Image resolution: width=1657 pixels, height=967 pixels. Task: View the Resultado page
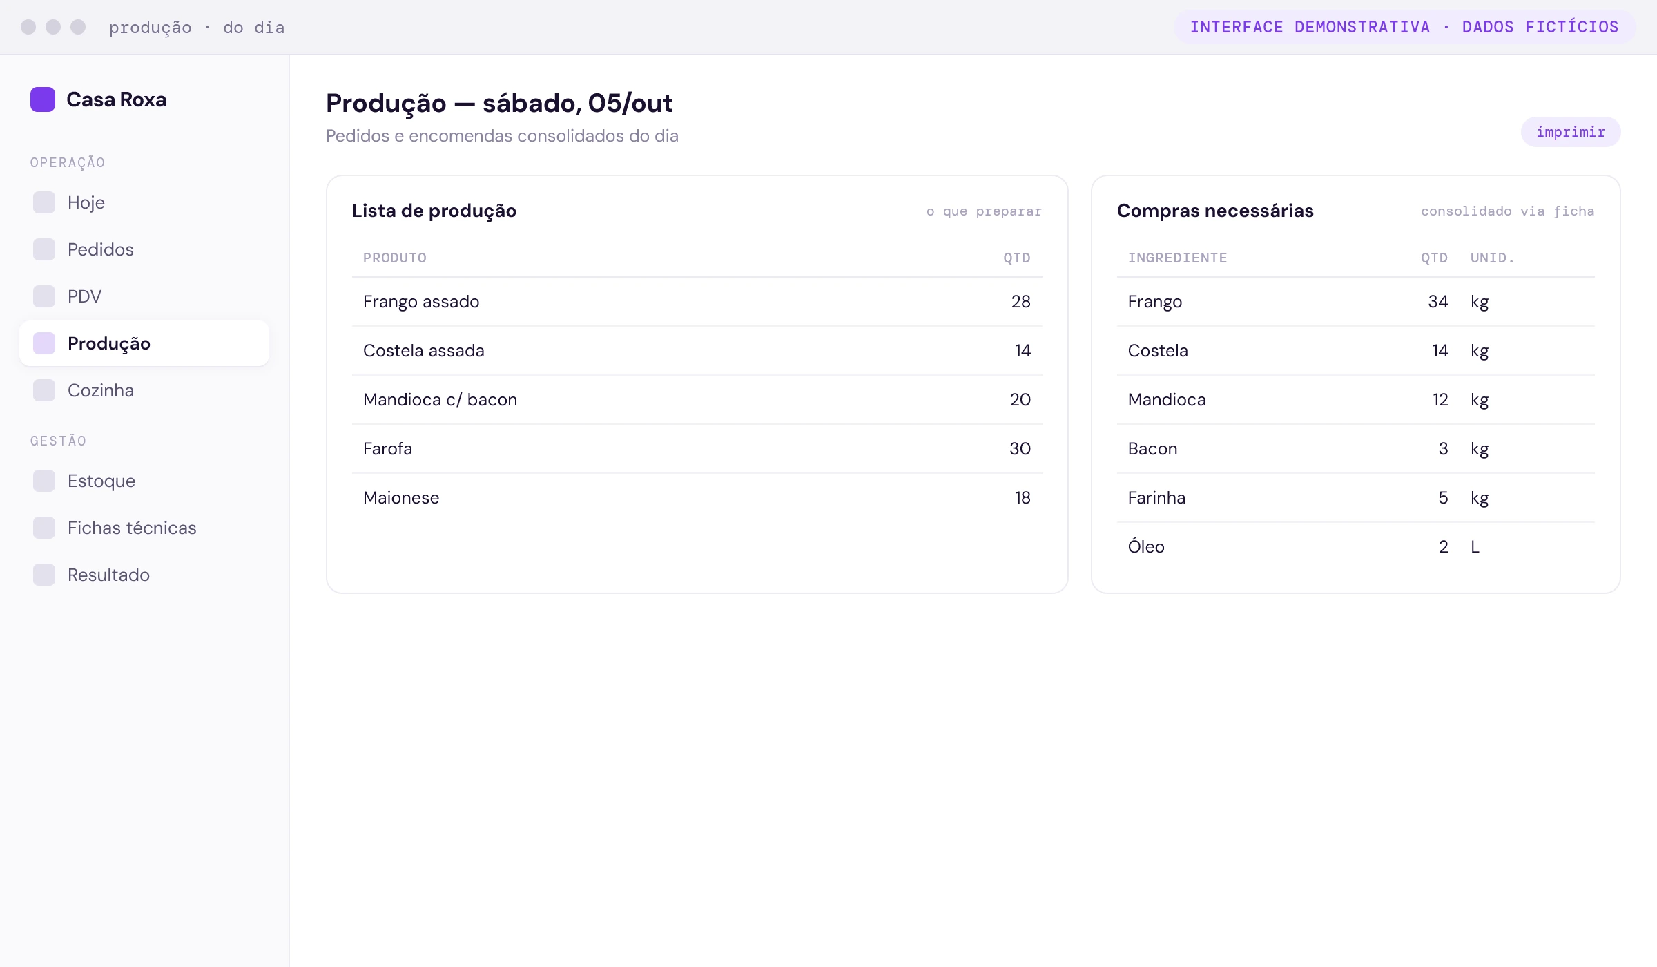tap(144, 575)
